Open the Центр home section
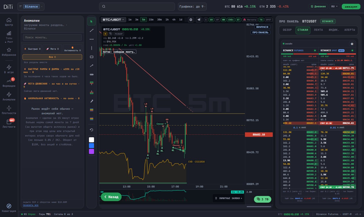 coord(9,22)
